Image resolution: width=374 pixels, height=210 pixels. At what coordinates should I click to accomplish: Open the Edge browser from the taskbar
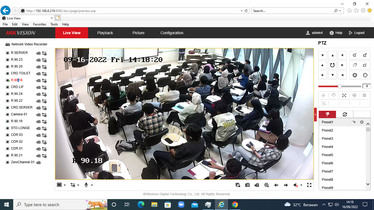[x=141, y=205]
